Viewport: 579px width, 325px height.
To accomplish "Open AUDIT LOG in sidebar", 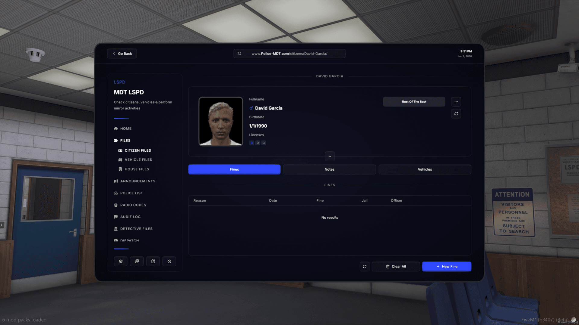I will click(127, 217).
